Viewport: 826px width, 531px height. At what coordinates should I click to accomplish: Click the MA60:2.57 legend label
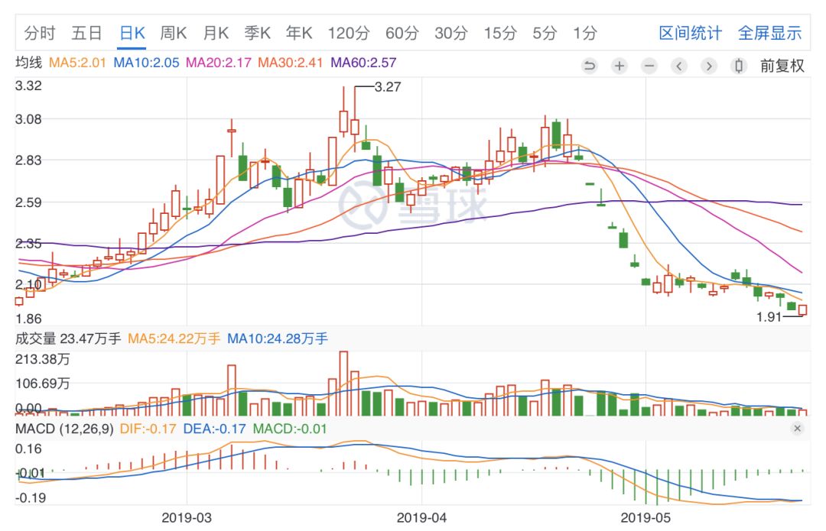click(363, 63)
